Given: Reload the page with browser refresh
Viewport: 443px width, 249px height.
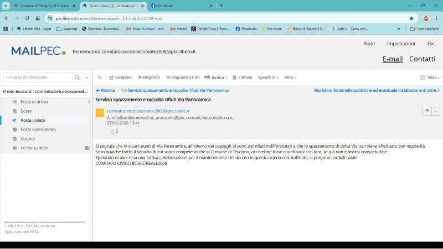Looking at the screenshot, I should pos(27,18).
